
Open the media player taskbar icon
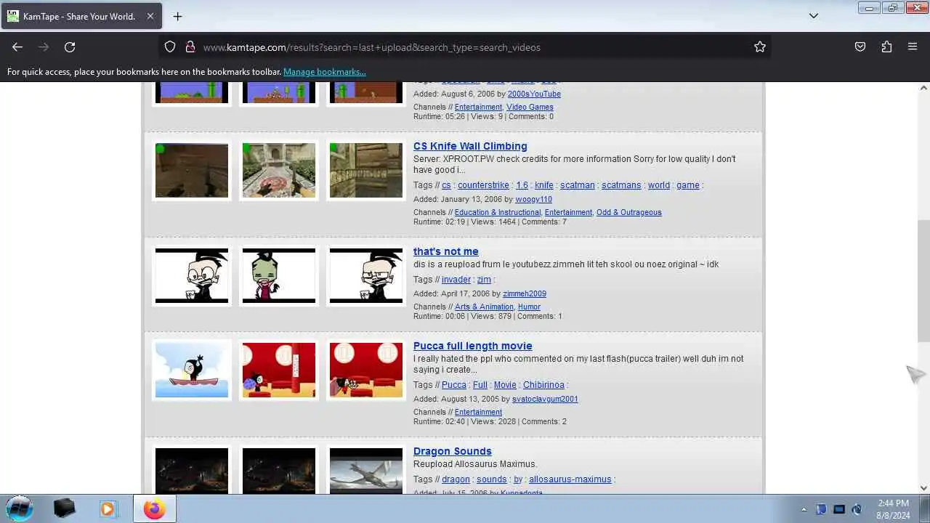pos(108,509)
